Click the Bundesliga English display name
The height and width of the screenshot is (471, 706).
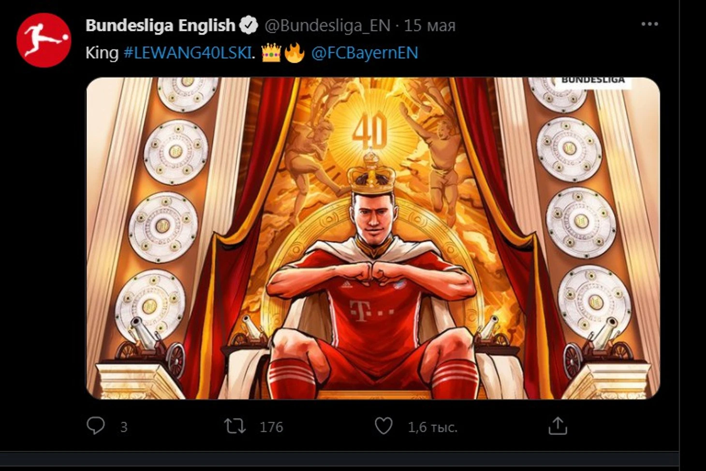(160, 25)
